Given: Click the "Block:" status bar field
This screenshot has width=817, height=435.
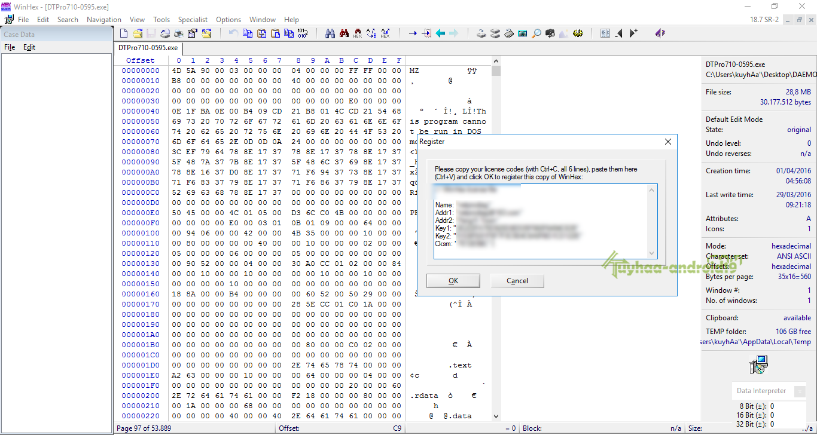Looking at the screenshot, I should point(532,428).
